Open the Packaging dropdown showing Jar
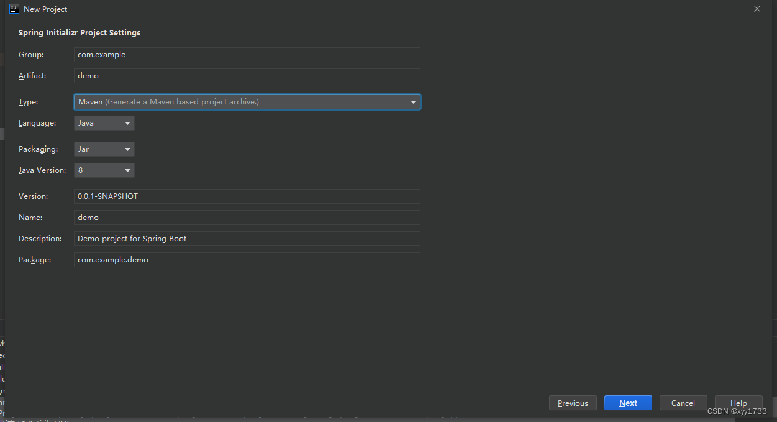The image size is (777, 422). pyautogui.click(x=104, y=149)
